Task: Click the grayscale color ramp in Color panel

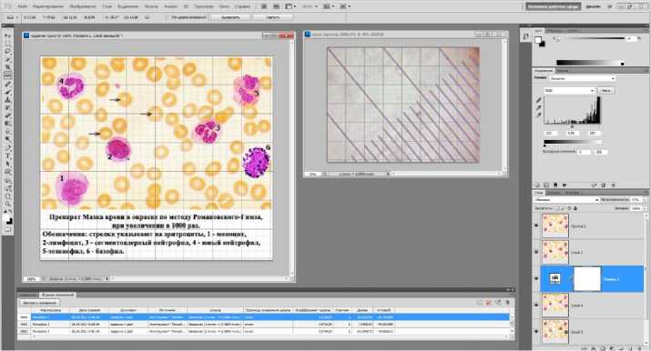Action: 590,63
